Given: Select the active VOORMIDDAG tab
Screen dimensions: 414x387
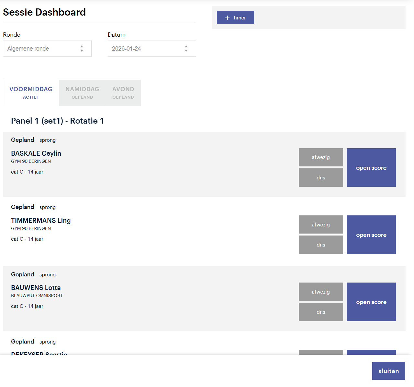Looking at the screenshot, I should 31,92.
